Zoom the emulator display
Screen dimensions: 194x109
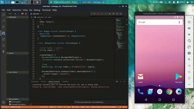point(189,59)
